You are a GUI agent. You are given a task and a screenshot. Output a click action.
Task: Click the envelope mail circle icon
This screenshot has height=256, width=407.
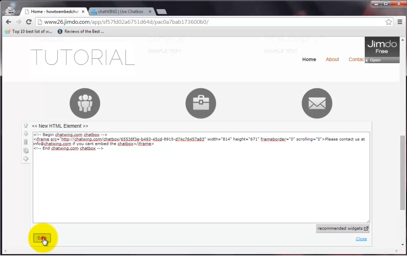tap(317, 104)
